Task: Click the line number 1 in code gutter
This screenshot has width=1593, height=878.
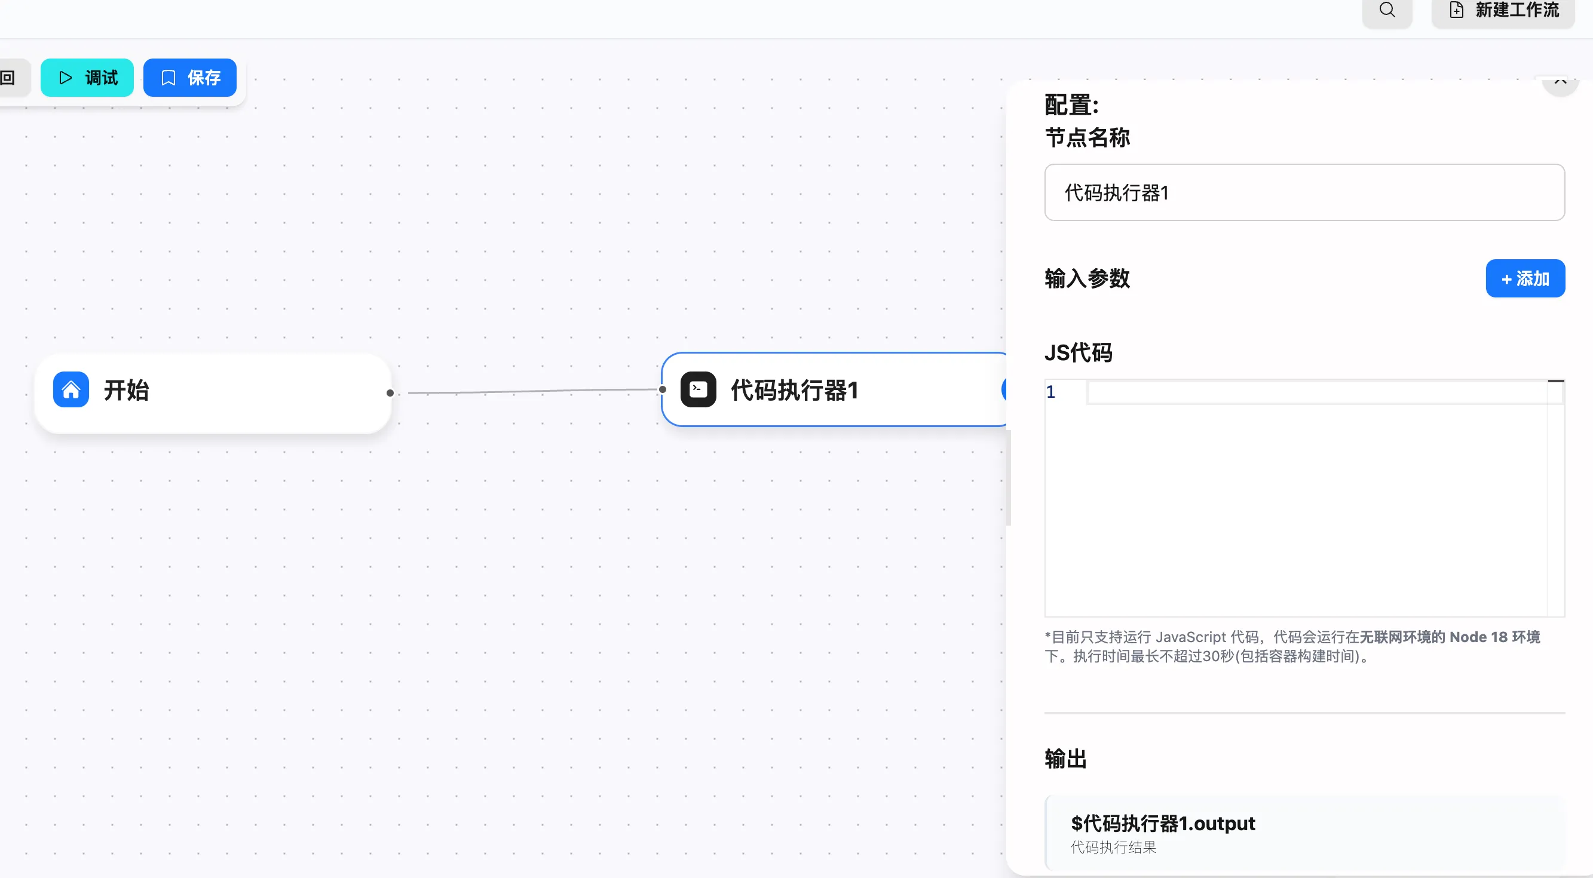Action: pos(1050,392)
